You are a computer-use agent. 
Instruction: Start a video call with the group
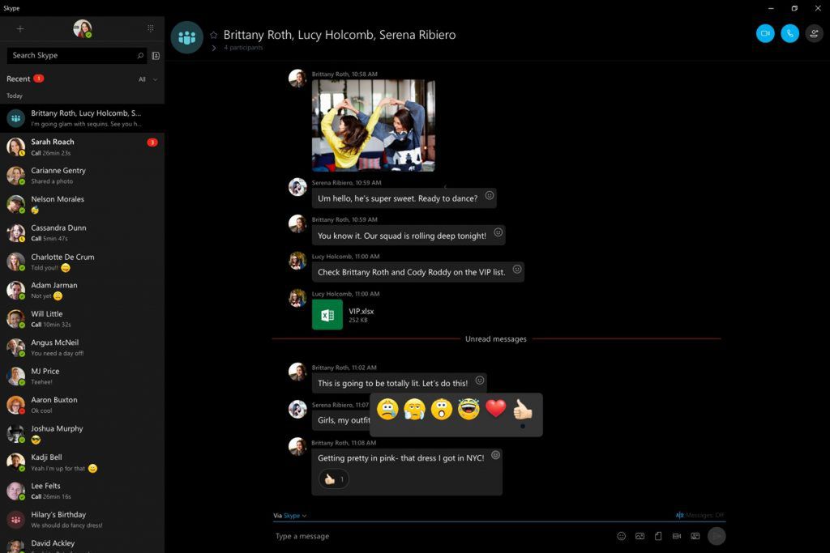765,34
